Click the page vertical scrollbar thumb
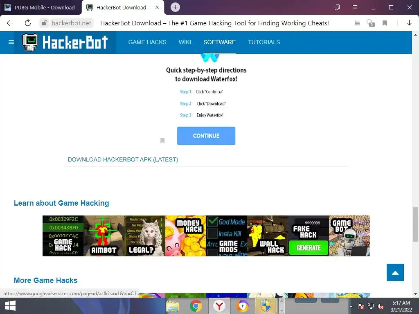419x314 pixels. pos(415,224)
